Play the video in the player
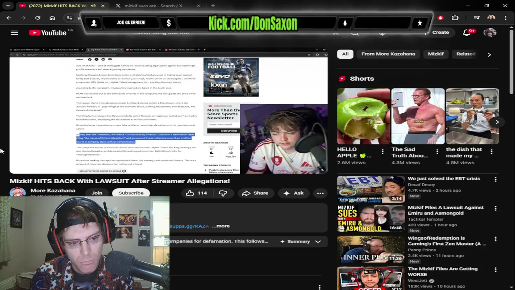 click(x=169, y=111)
